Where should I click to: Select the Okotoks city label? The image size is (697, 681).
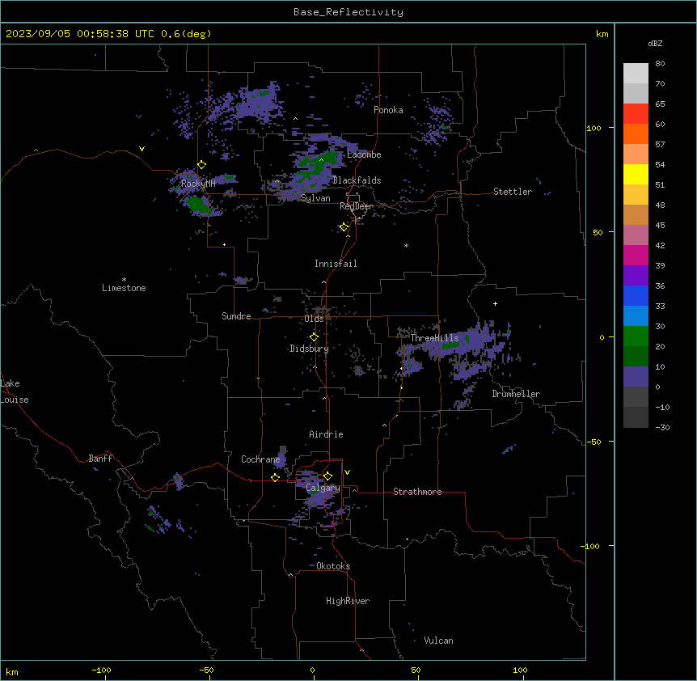[333, 566]
